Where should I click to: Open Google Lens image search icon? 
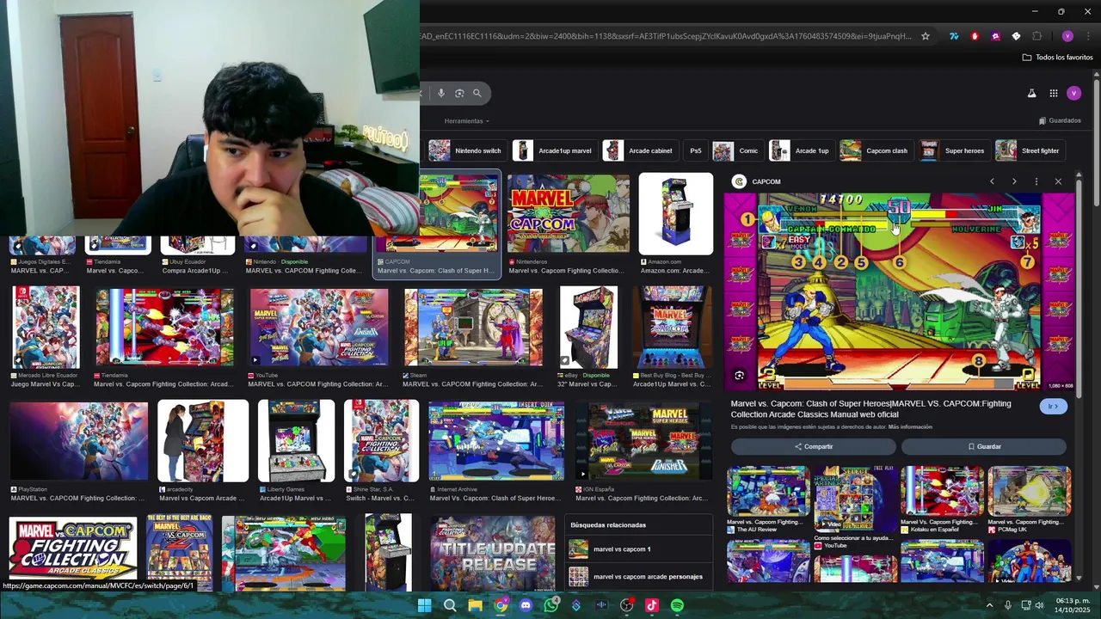pos(459,93)
